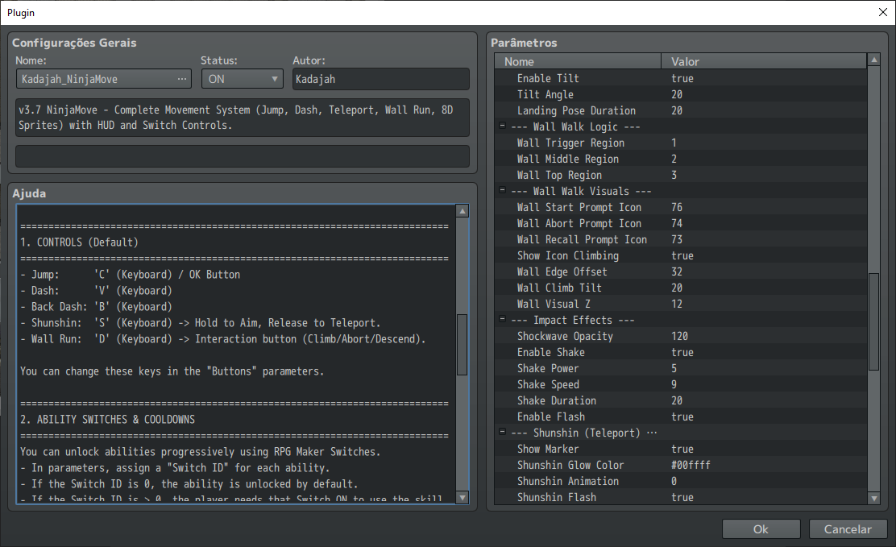This screenshot has height=547, width=896.
Task: Collapse the Impact Effects group
Action: [x=502, y=320]
